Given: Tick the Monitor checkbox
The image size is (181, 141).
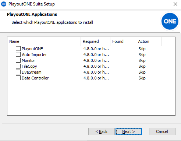Looking at the screenshot, I should click(18, 60).
